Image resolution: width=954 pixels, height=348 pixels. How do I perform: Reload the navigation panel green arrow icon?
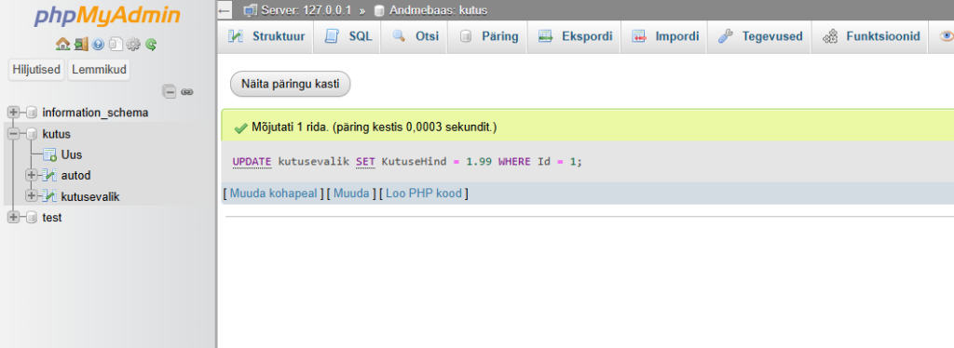click(x=151, y=44)
